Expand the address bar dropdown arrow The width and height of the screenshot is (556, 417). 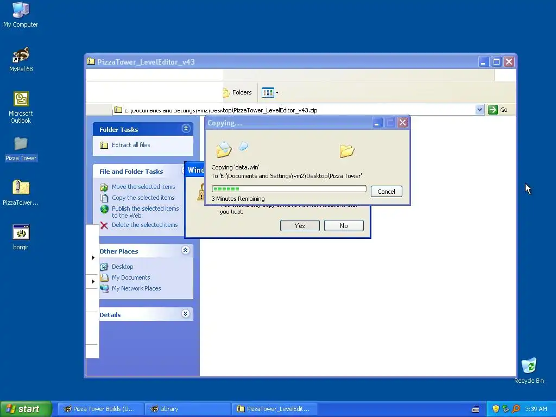click(479, 110)
